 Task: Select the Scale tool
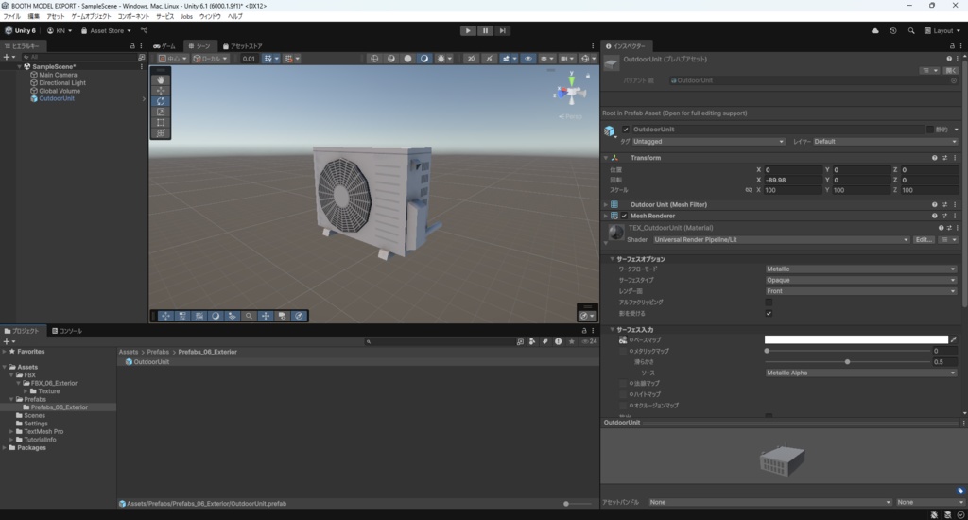(161, 112)
